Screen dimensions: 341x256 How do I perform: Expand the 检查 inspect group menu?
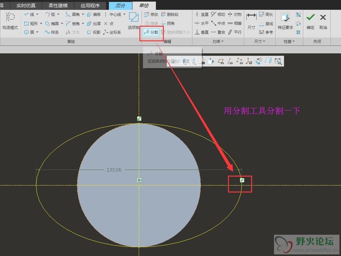289,41
